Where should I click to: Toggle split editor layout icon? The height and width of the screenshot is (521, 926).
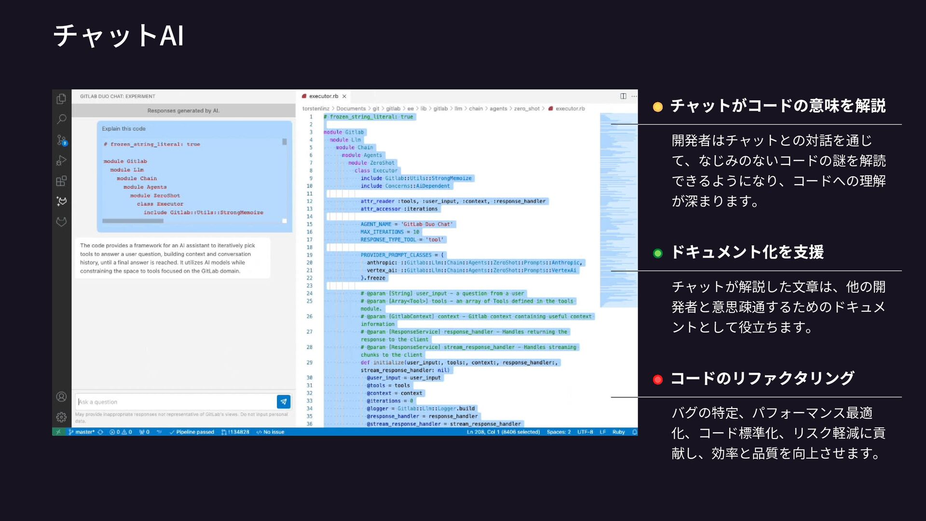pos(623,96)
